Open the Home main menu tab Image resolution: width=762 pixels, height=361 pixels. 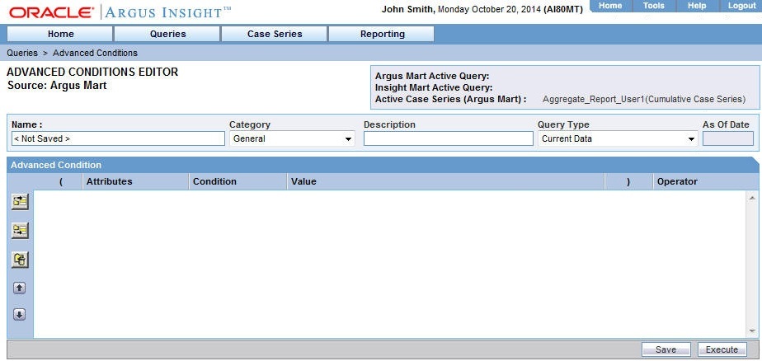61,34
